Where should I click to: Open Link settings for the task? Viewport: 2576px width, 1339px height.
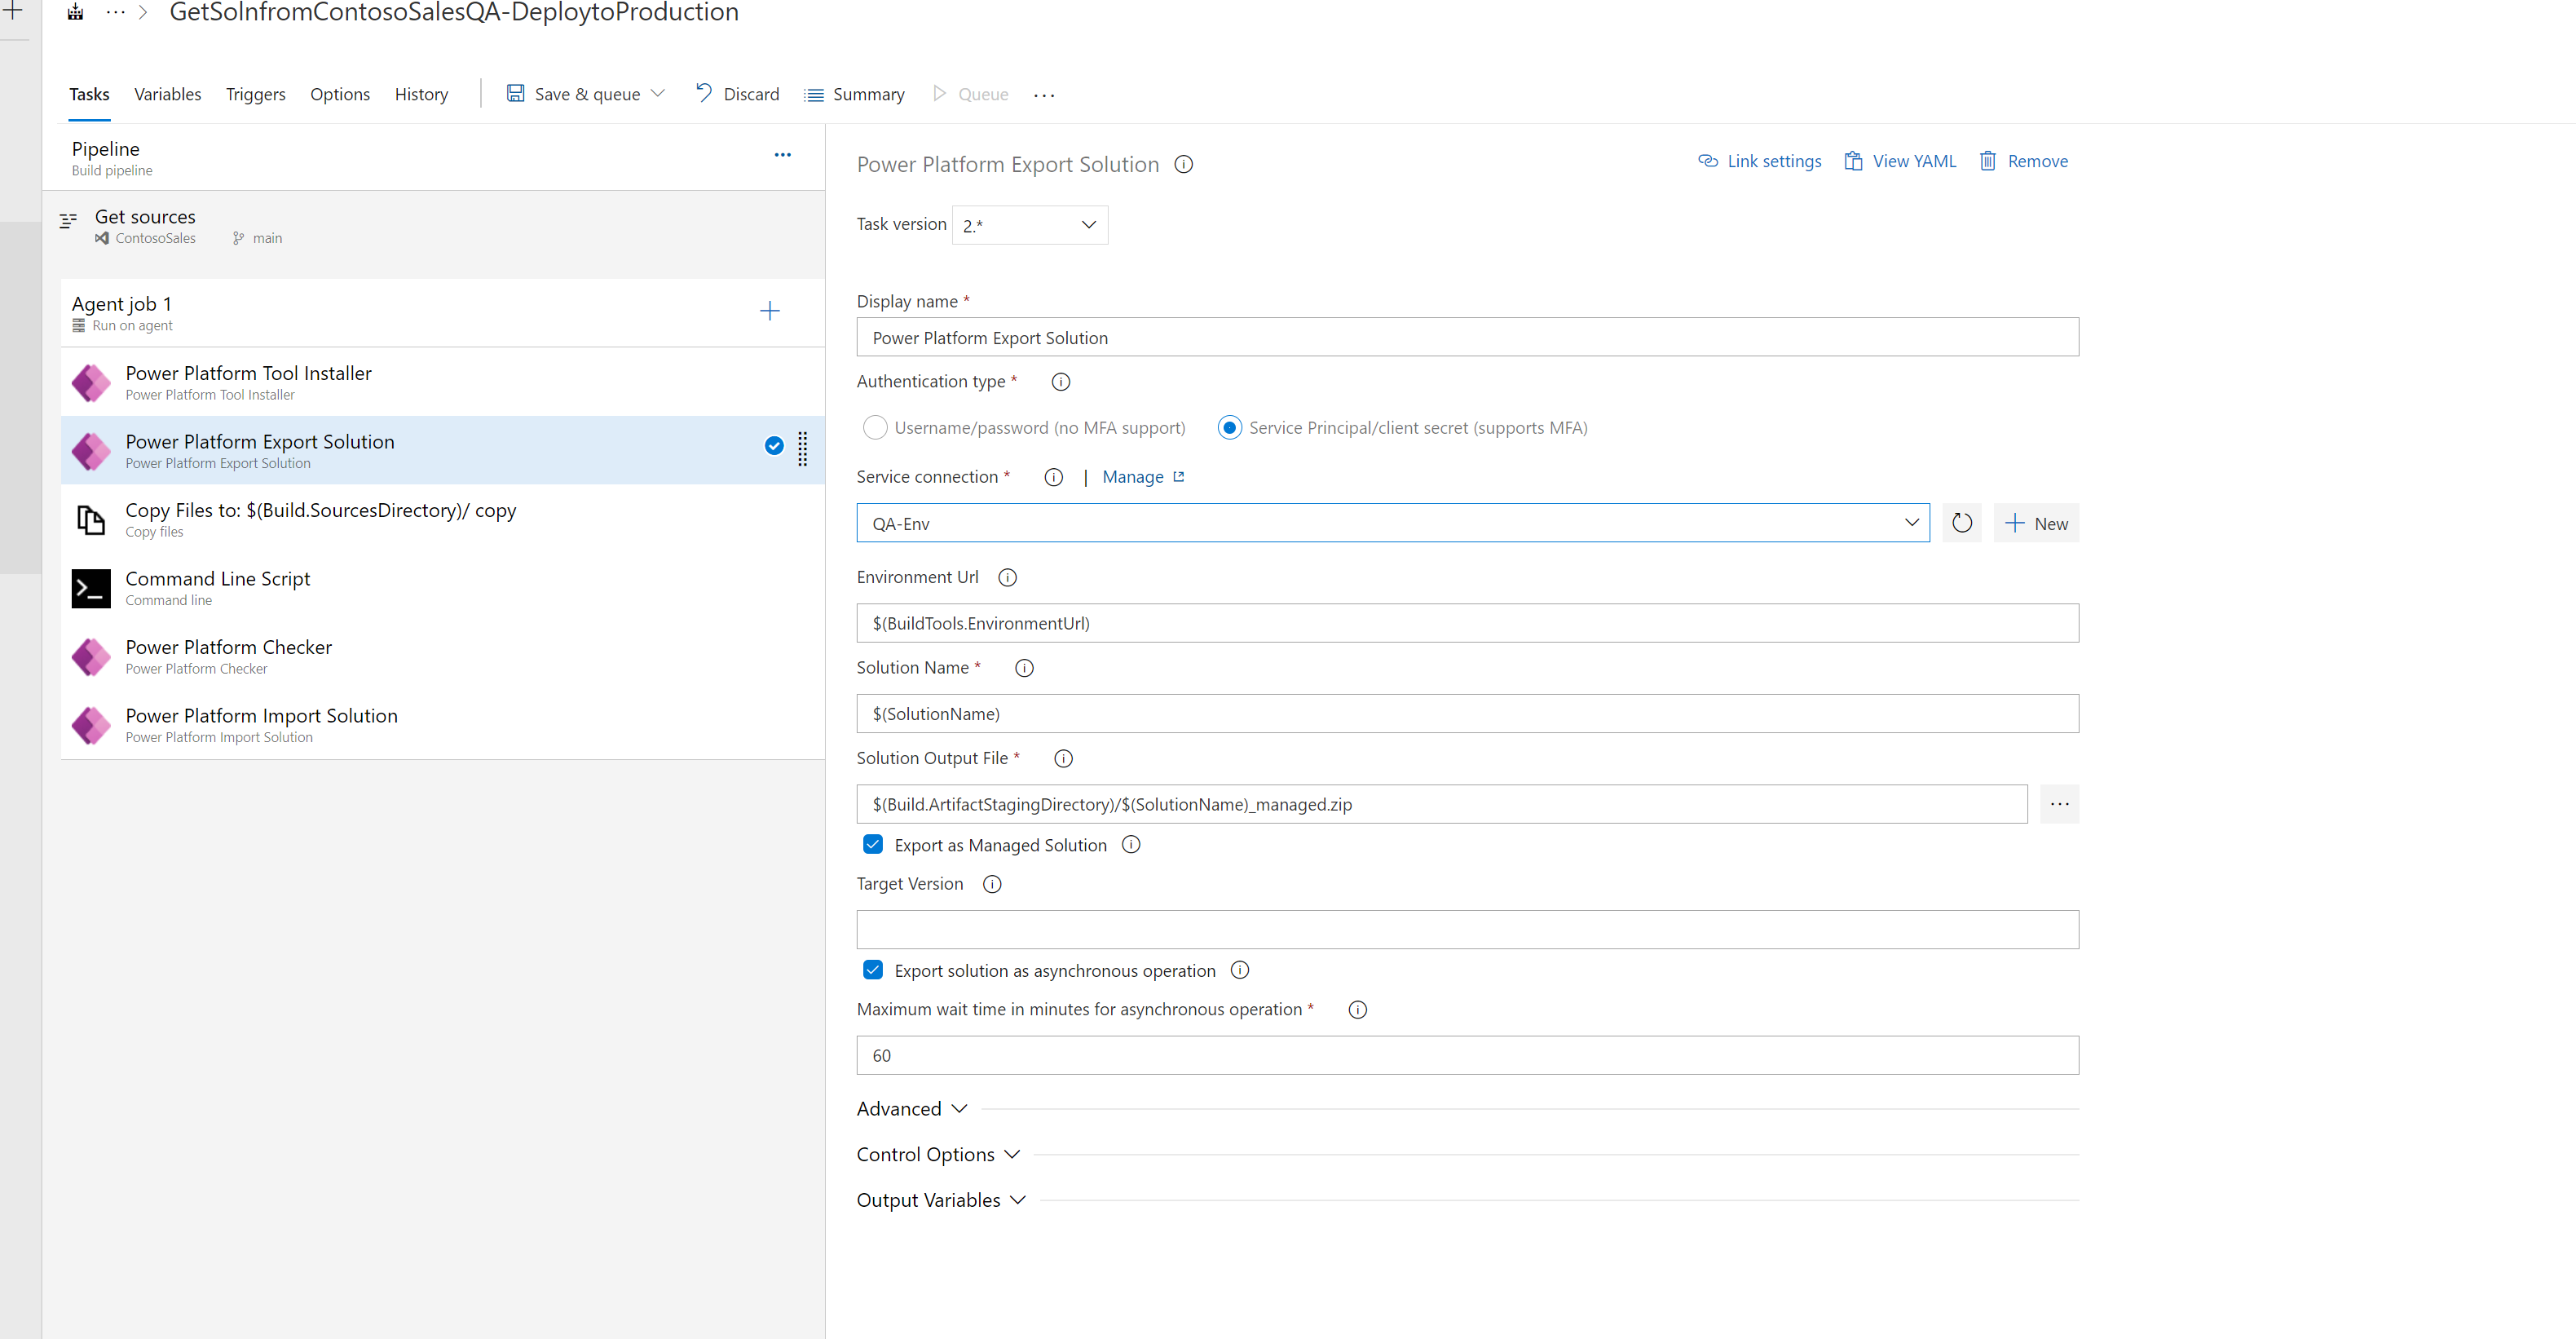pos(1759,161)
